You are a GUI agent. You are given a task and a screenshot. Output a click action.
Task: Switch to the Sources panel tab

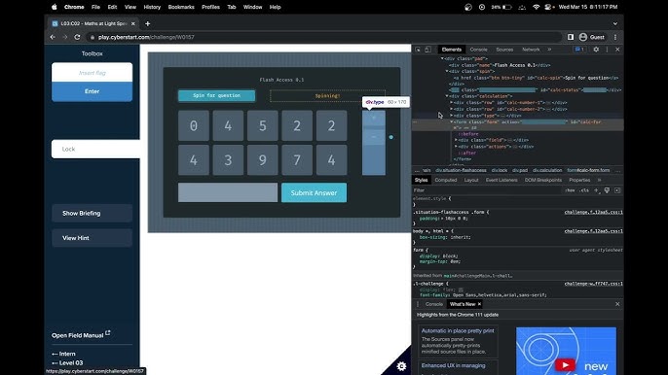pyautogui.click(x=504, y=50)
